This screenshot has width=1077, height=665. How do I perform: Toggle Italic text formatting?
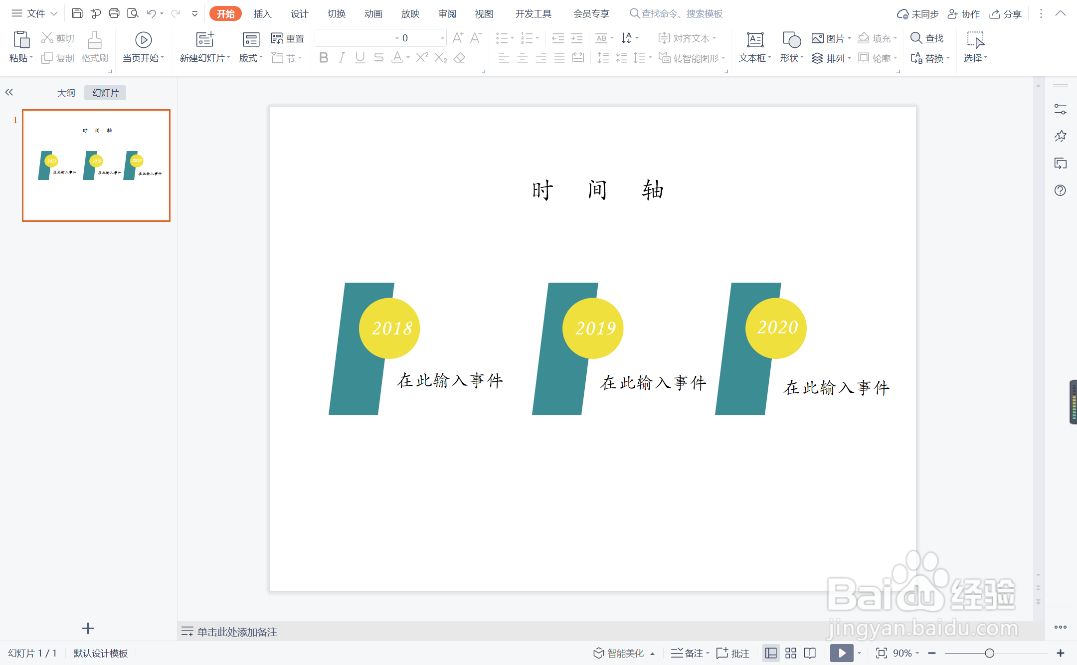342,58
